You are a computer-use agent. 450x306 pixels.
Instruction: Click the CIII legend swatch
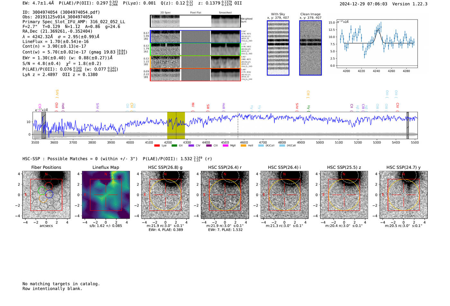coord(209,145)
